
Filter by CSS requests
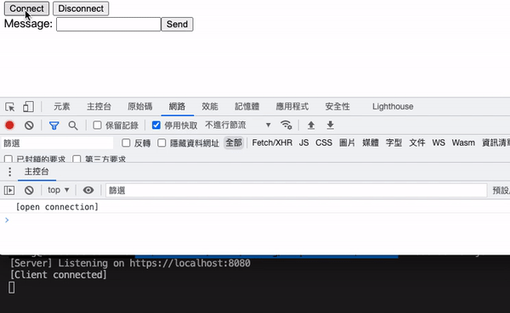coord(324,143)
